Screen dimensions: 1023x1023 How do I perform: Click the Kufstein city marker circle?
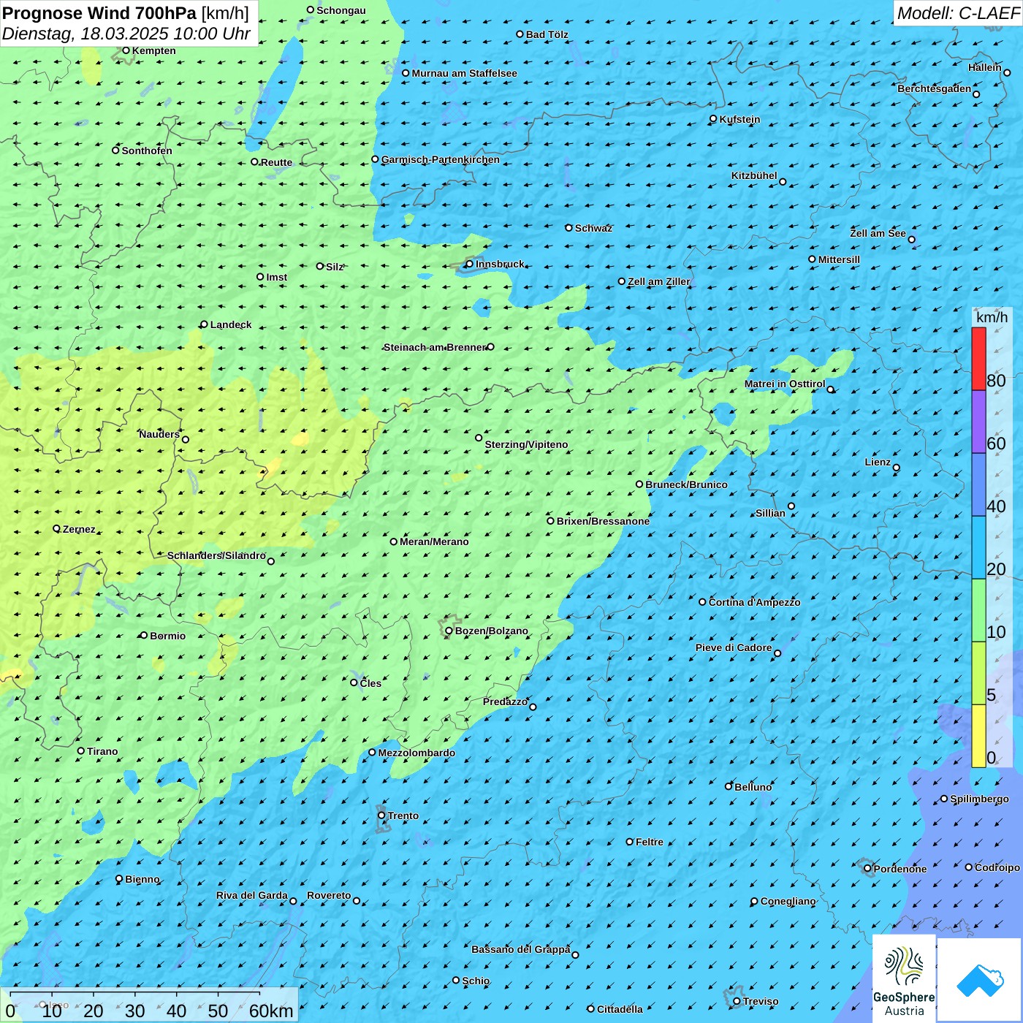(x=713, y=119)
